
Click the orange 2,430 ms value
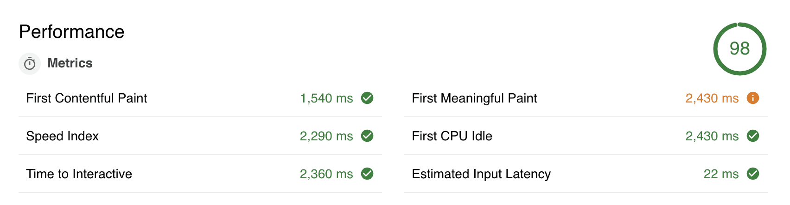712,98
